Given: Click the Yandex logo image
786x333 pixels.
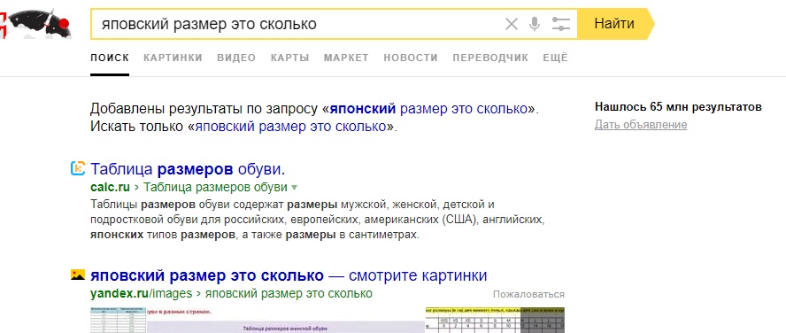Looking at the screenshot, I should [x=35, y=25].
